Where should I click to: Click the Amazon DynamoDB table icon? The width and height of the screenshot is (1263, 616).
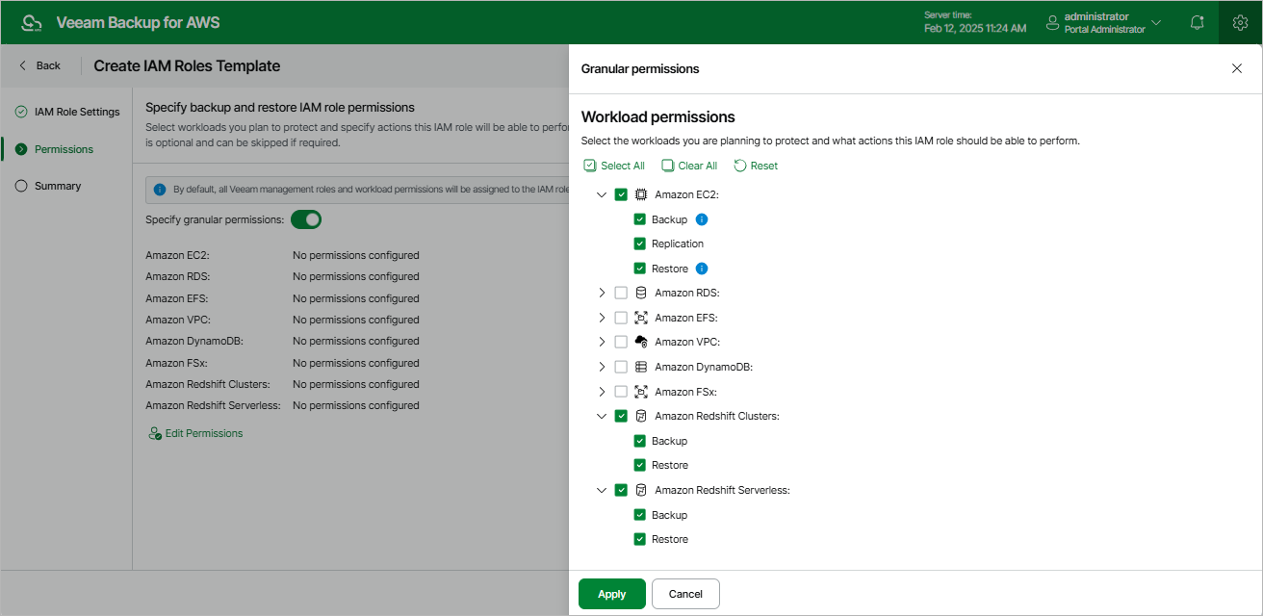click(641, 367)
